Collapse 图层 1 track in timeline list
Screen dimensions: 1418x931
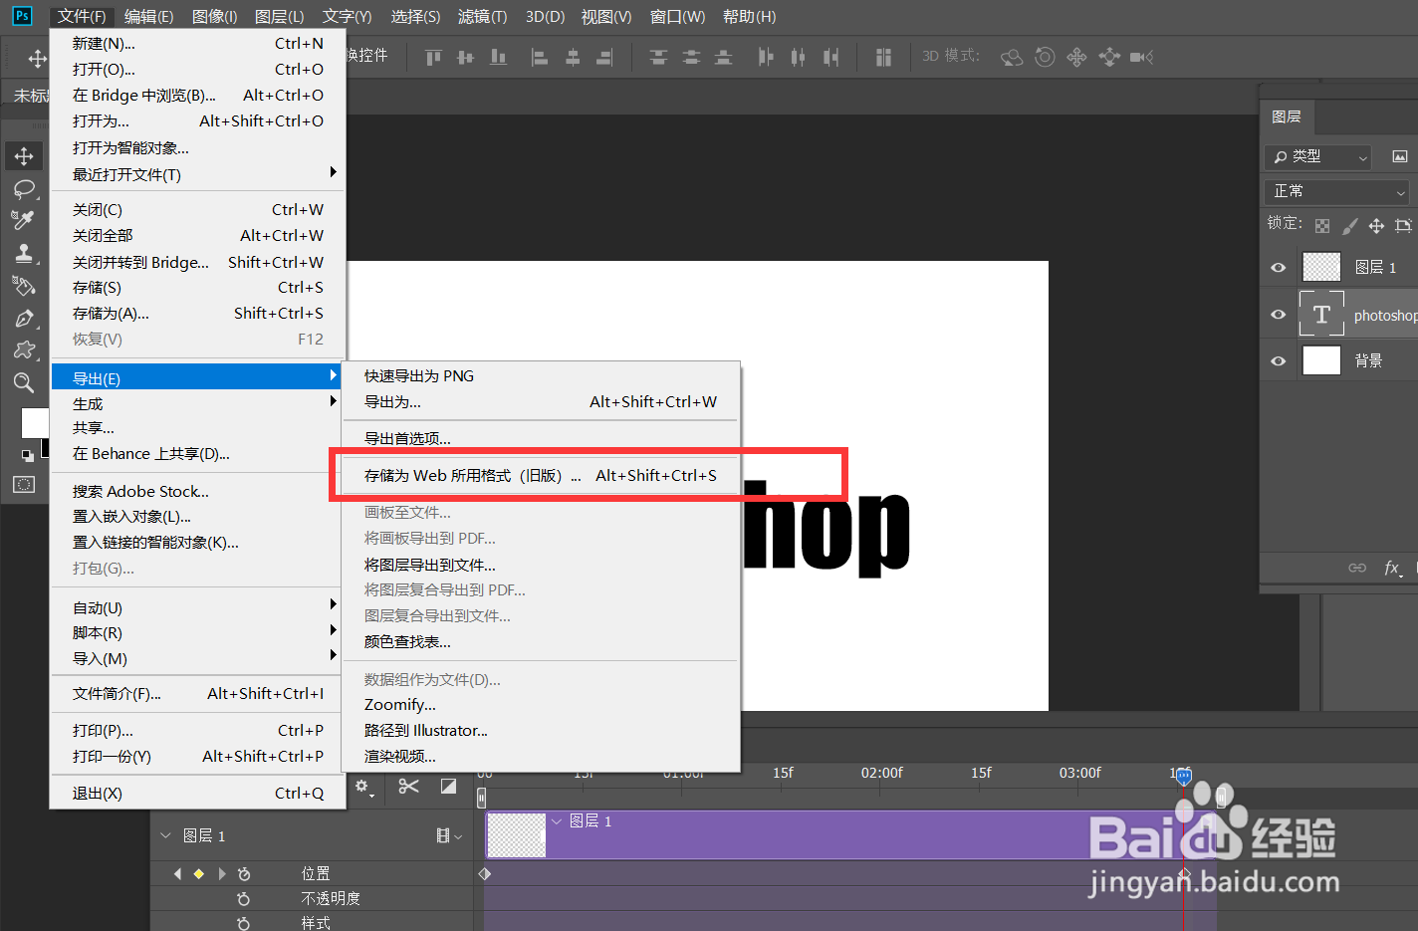tap(166, 835)
